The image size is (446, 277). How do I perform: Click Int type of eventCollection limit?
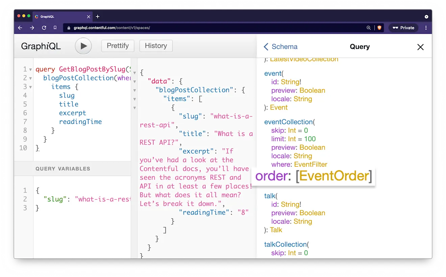click(292, 139)
